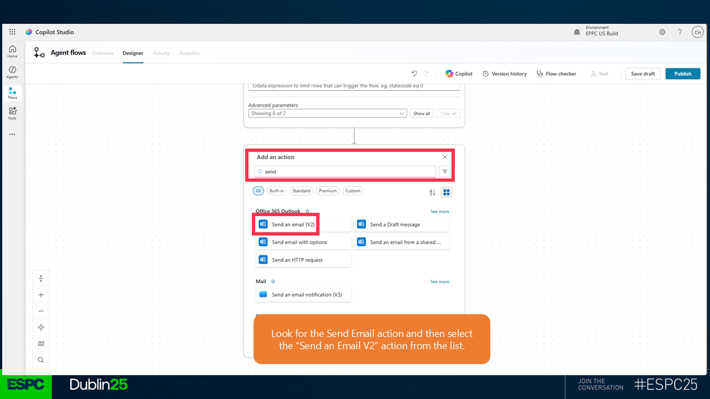Select the Built-in filter chip
Image resolution: width=710 pixels, height=399 pixels.
pos(276,191)
